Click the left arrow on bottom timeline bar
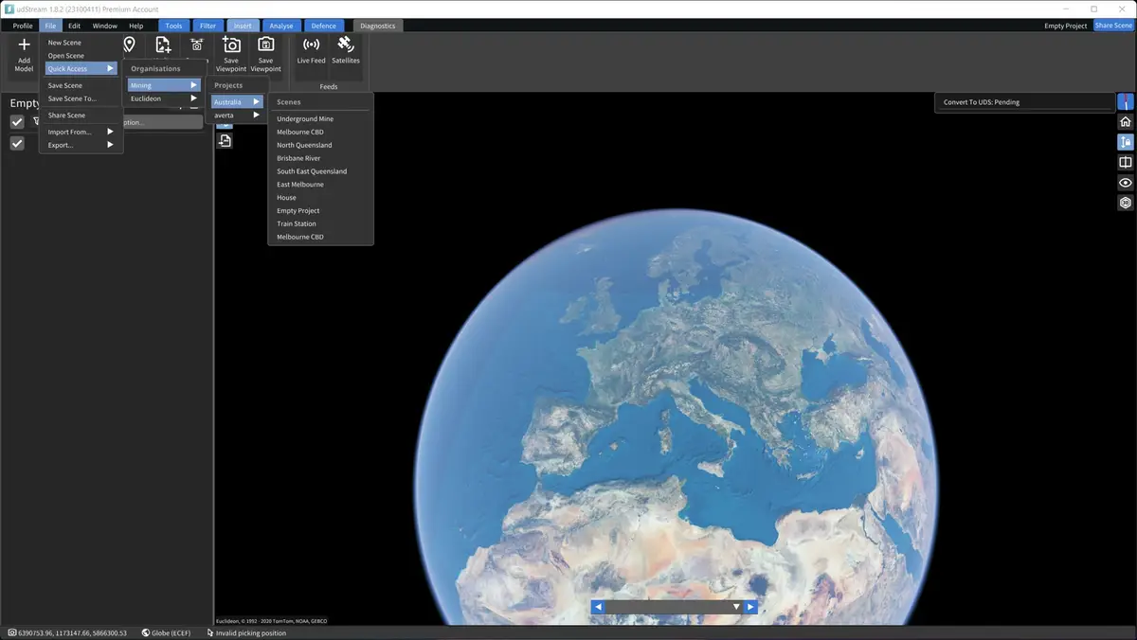 point(598,607)
